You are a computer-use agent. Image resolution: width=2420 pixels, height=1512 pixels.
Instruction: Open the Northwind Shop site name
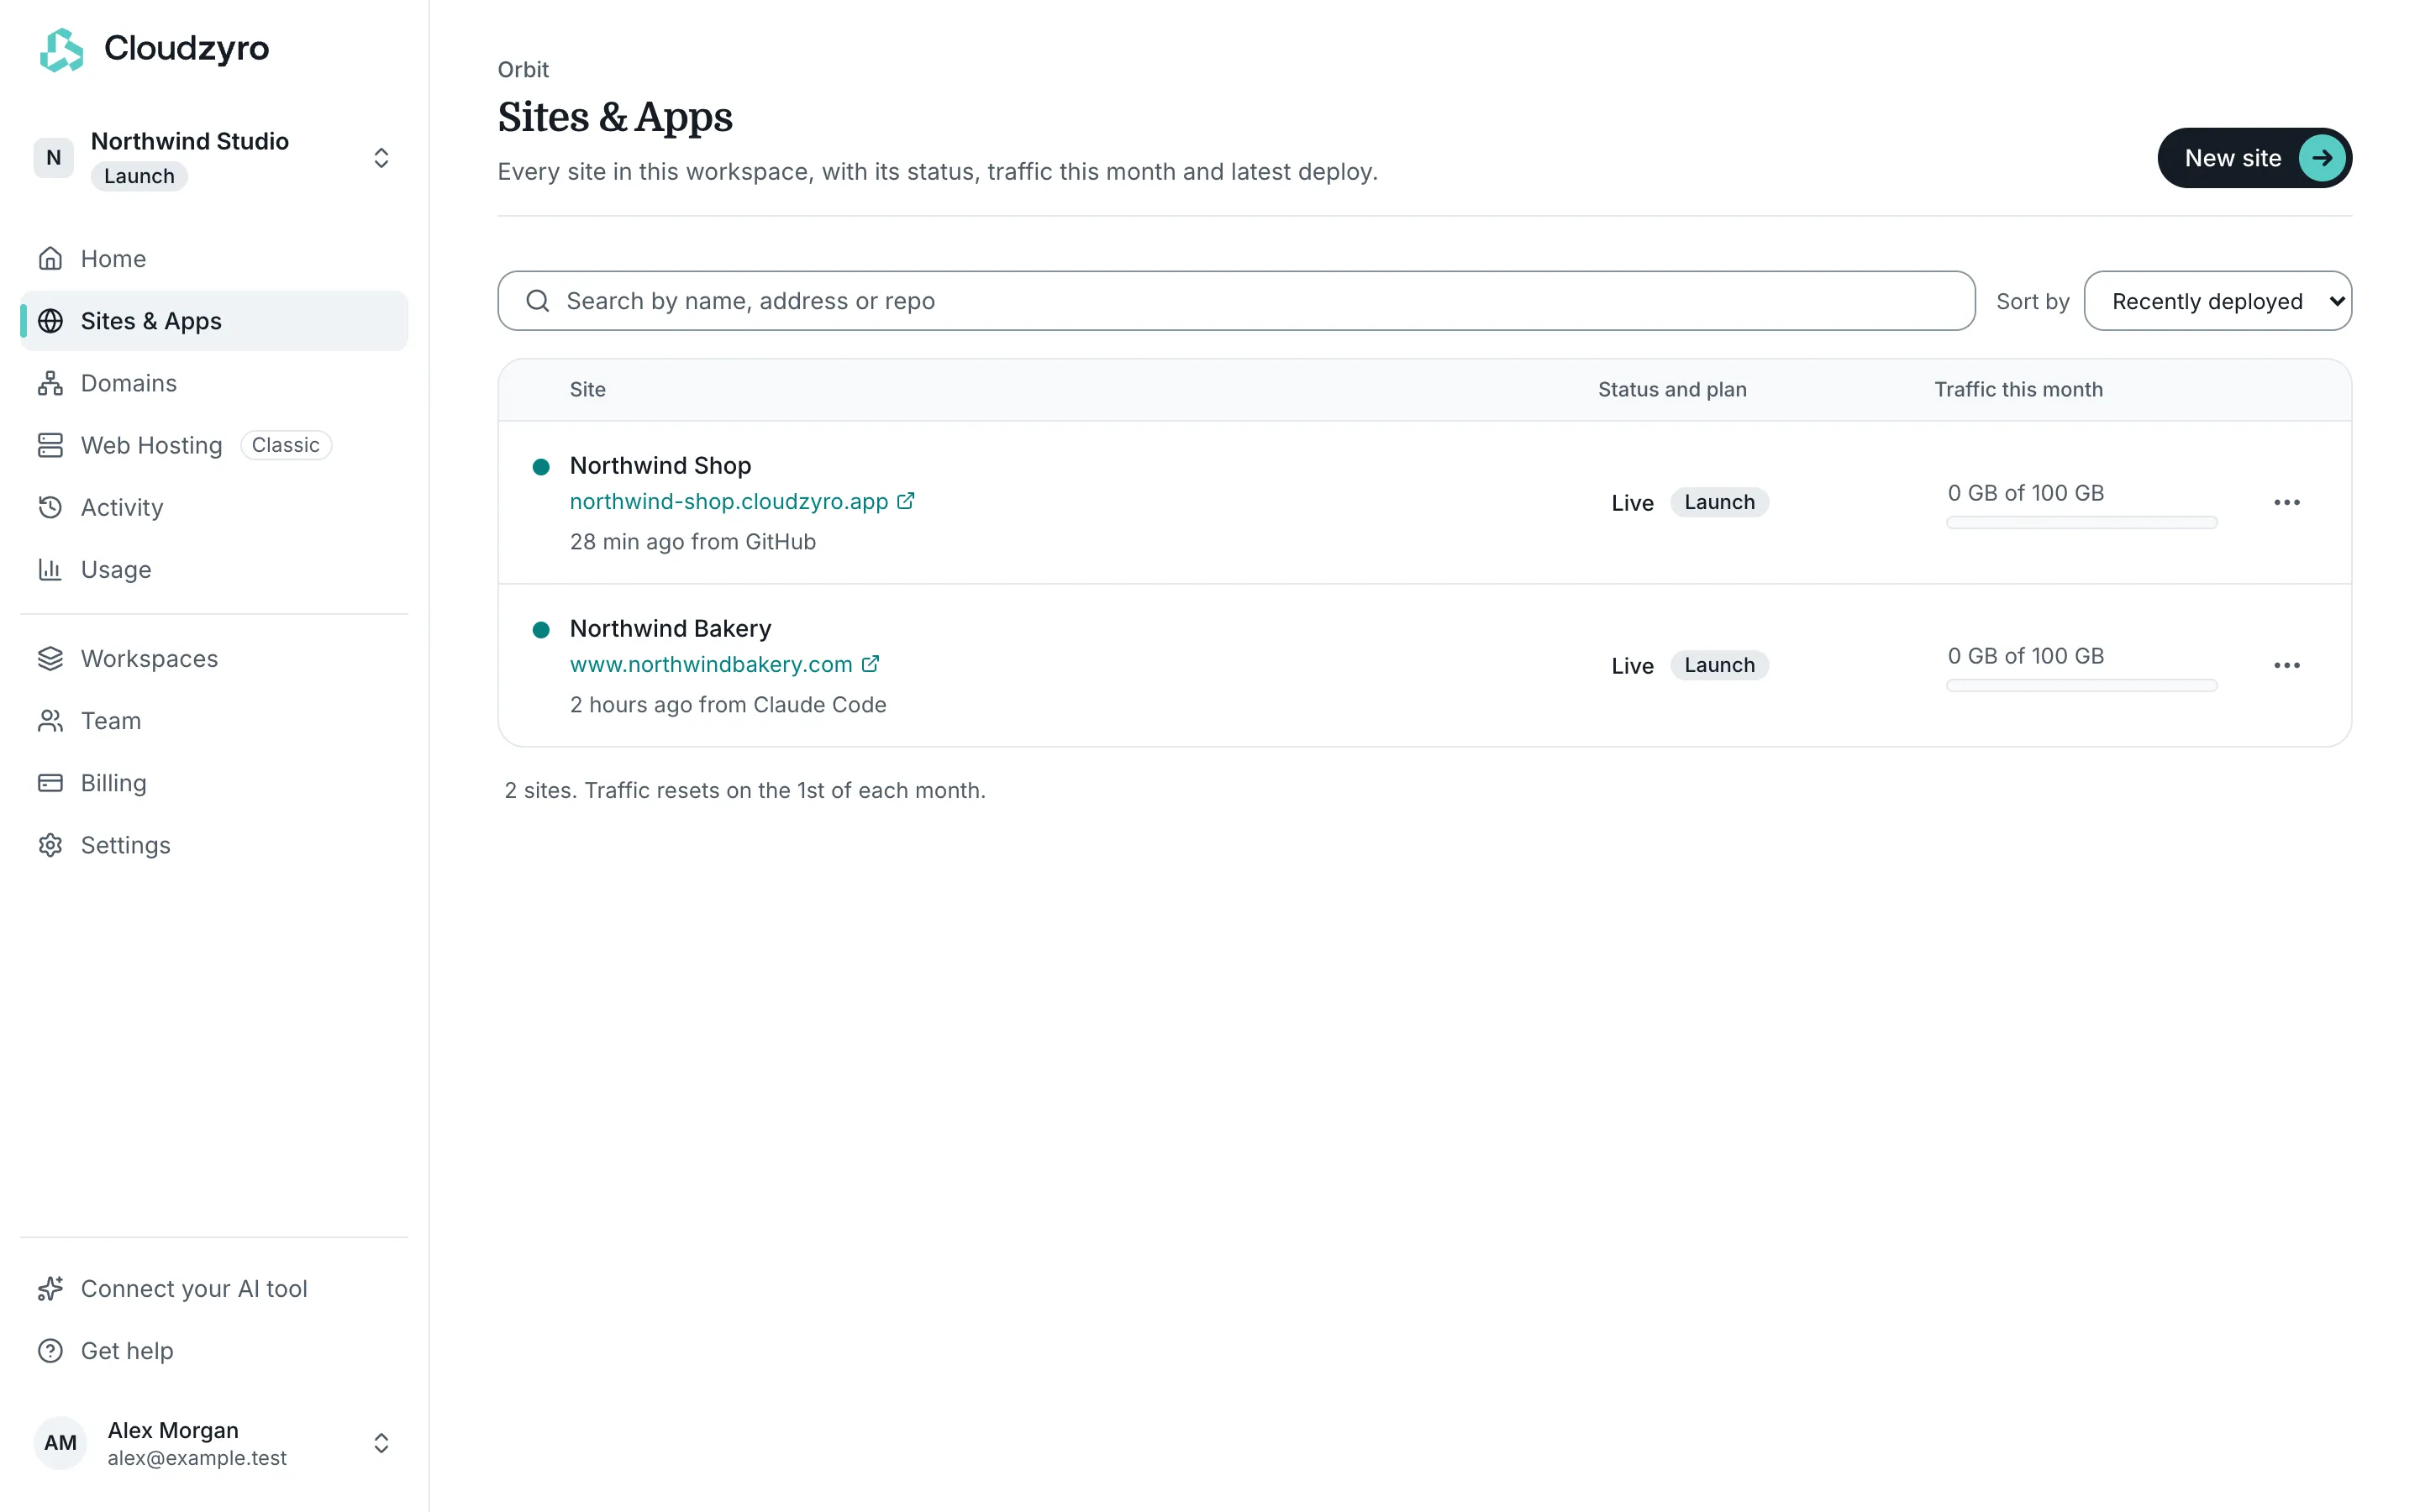coord(660,466)
